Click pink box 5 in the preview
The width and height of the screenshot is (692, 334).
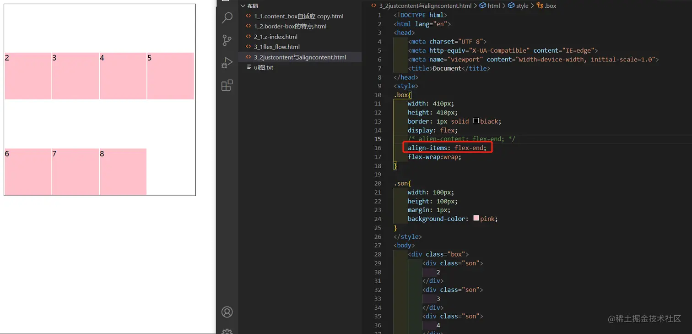pos(171,76)
